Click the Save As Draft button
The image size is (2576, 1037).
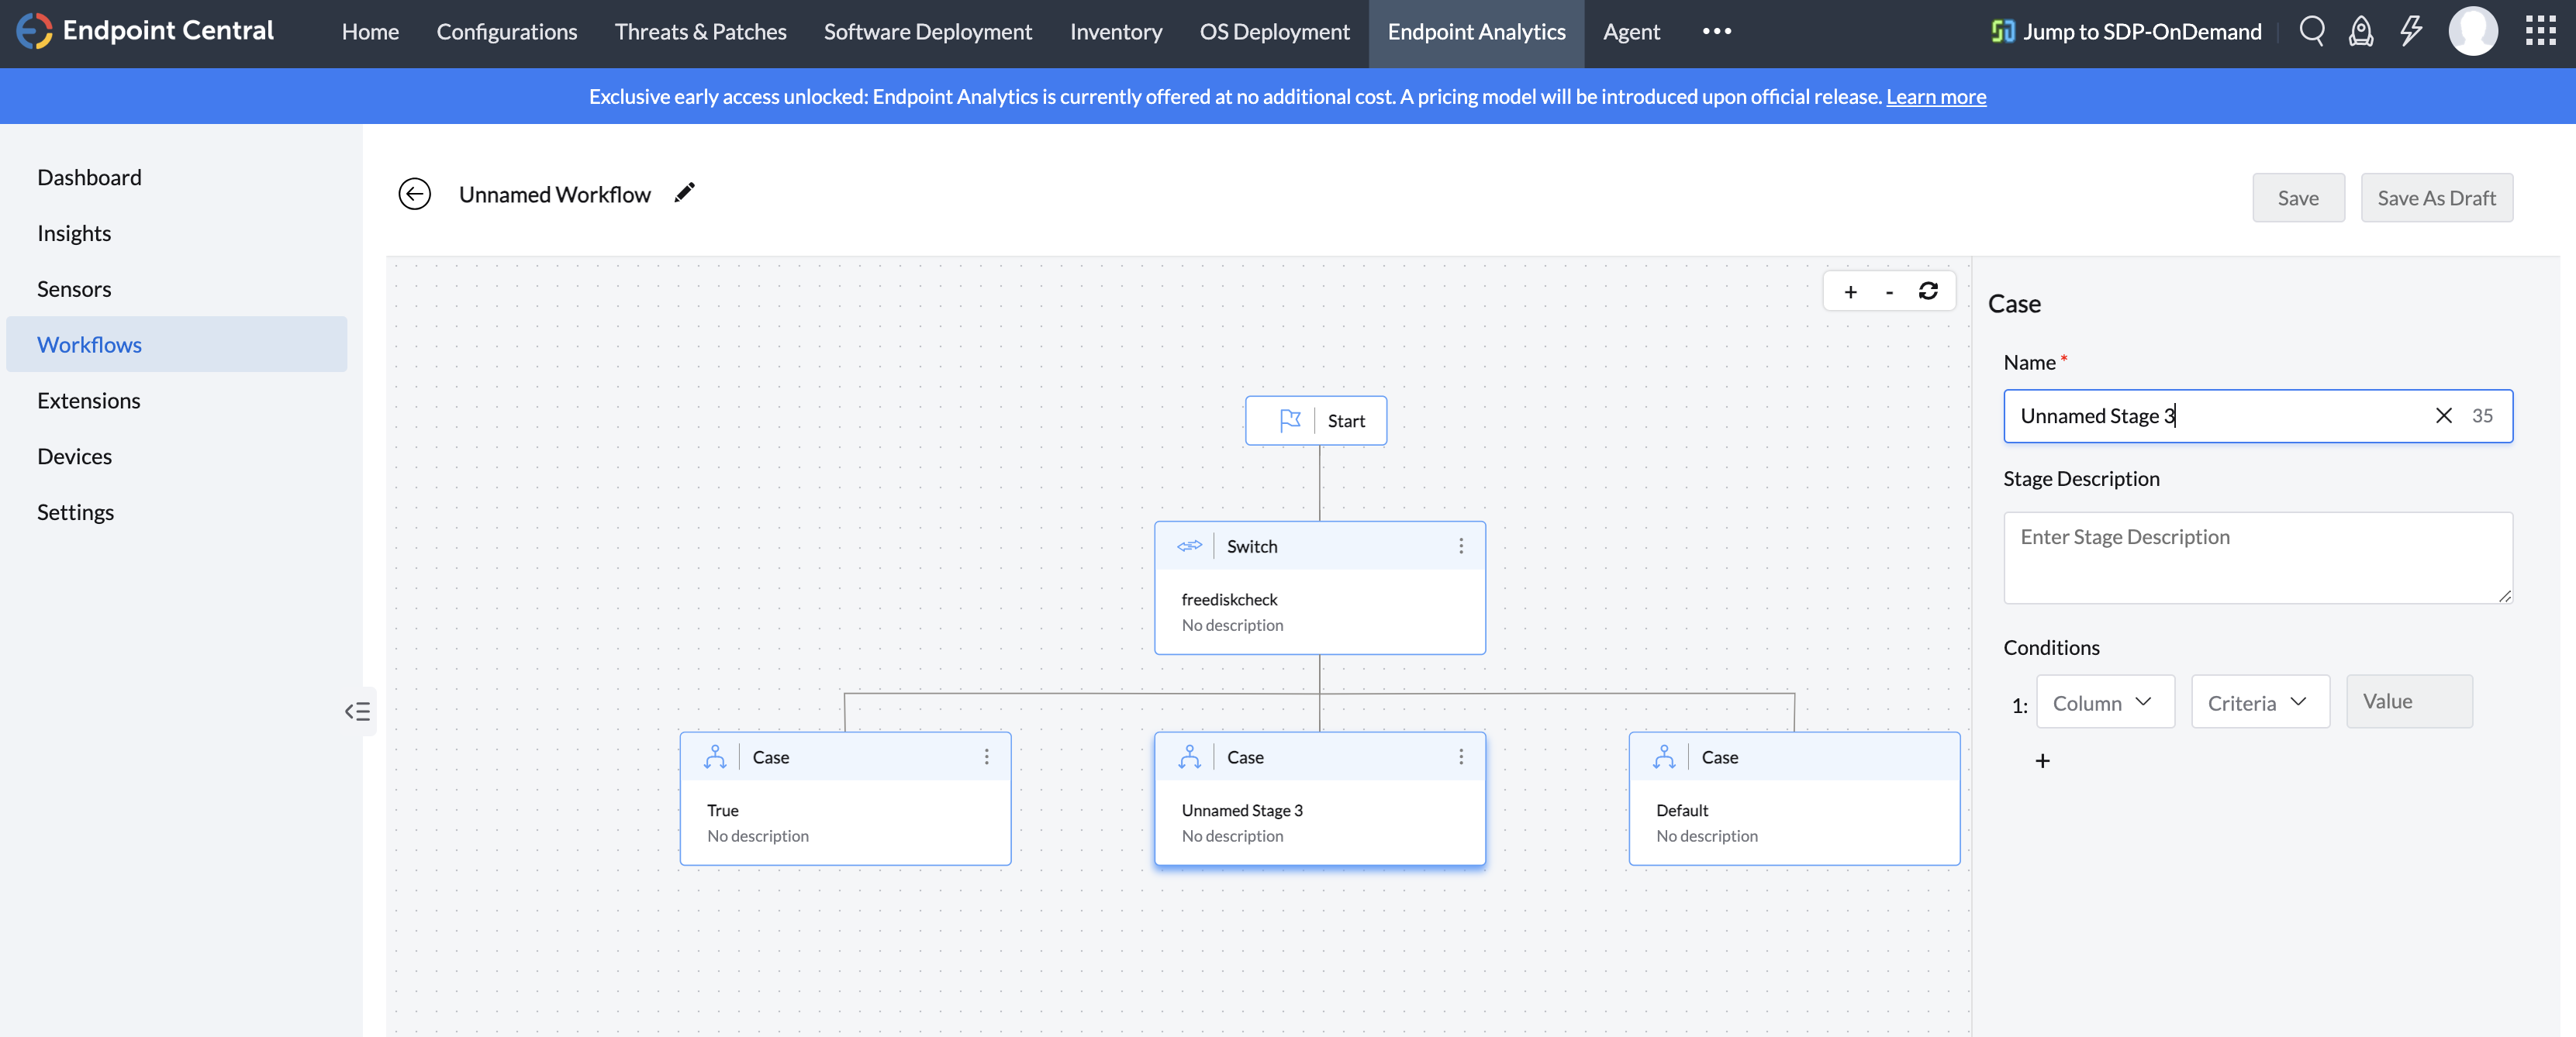click(2436, 198)
